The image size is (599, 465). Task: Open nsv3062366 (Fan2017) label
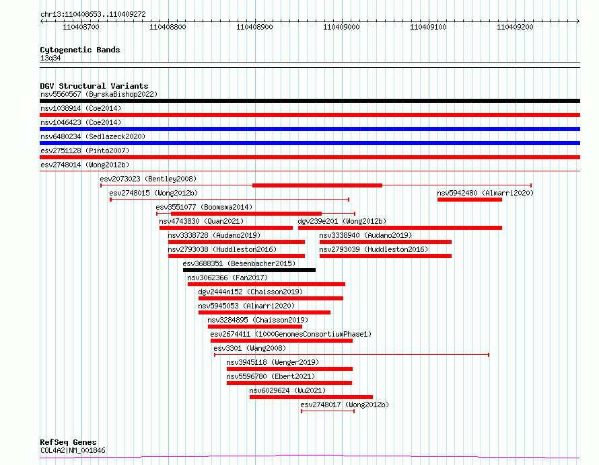click(227, 278)
